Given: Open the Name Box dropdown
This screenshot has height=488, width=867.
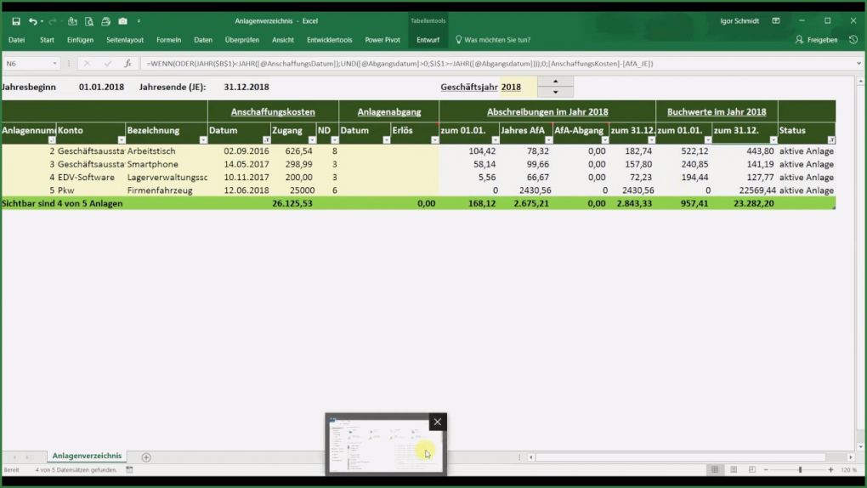Looking at the screenshot, I should (x=54, y=64).
